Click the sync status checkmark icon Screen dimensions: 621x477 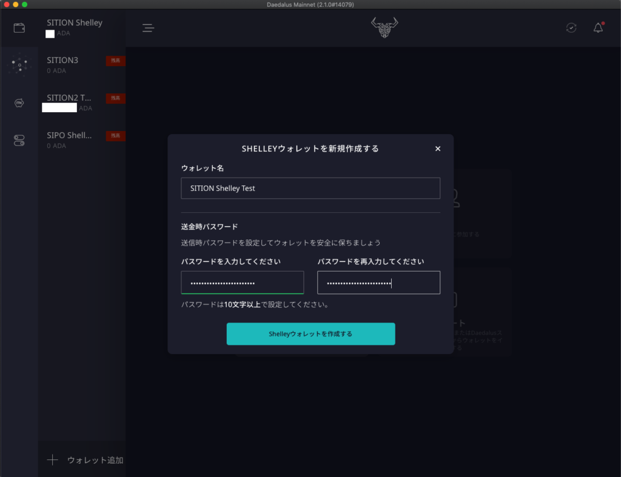[x=571, y=28]
